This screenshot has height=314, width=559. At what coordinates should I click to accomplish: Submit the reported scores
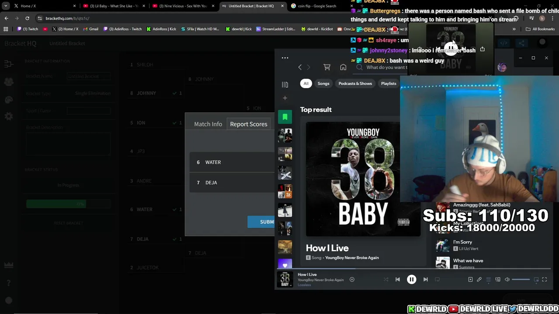coord(261,222)
